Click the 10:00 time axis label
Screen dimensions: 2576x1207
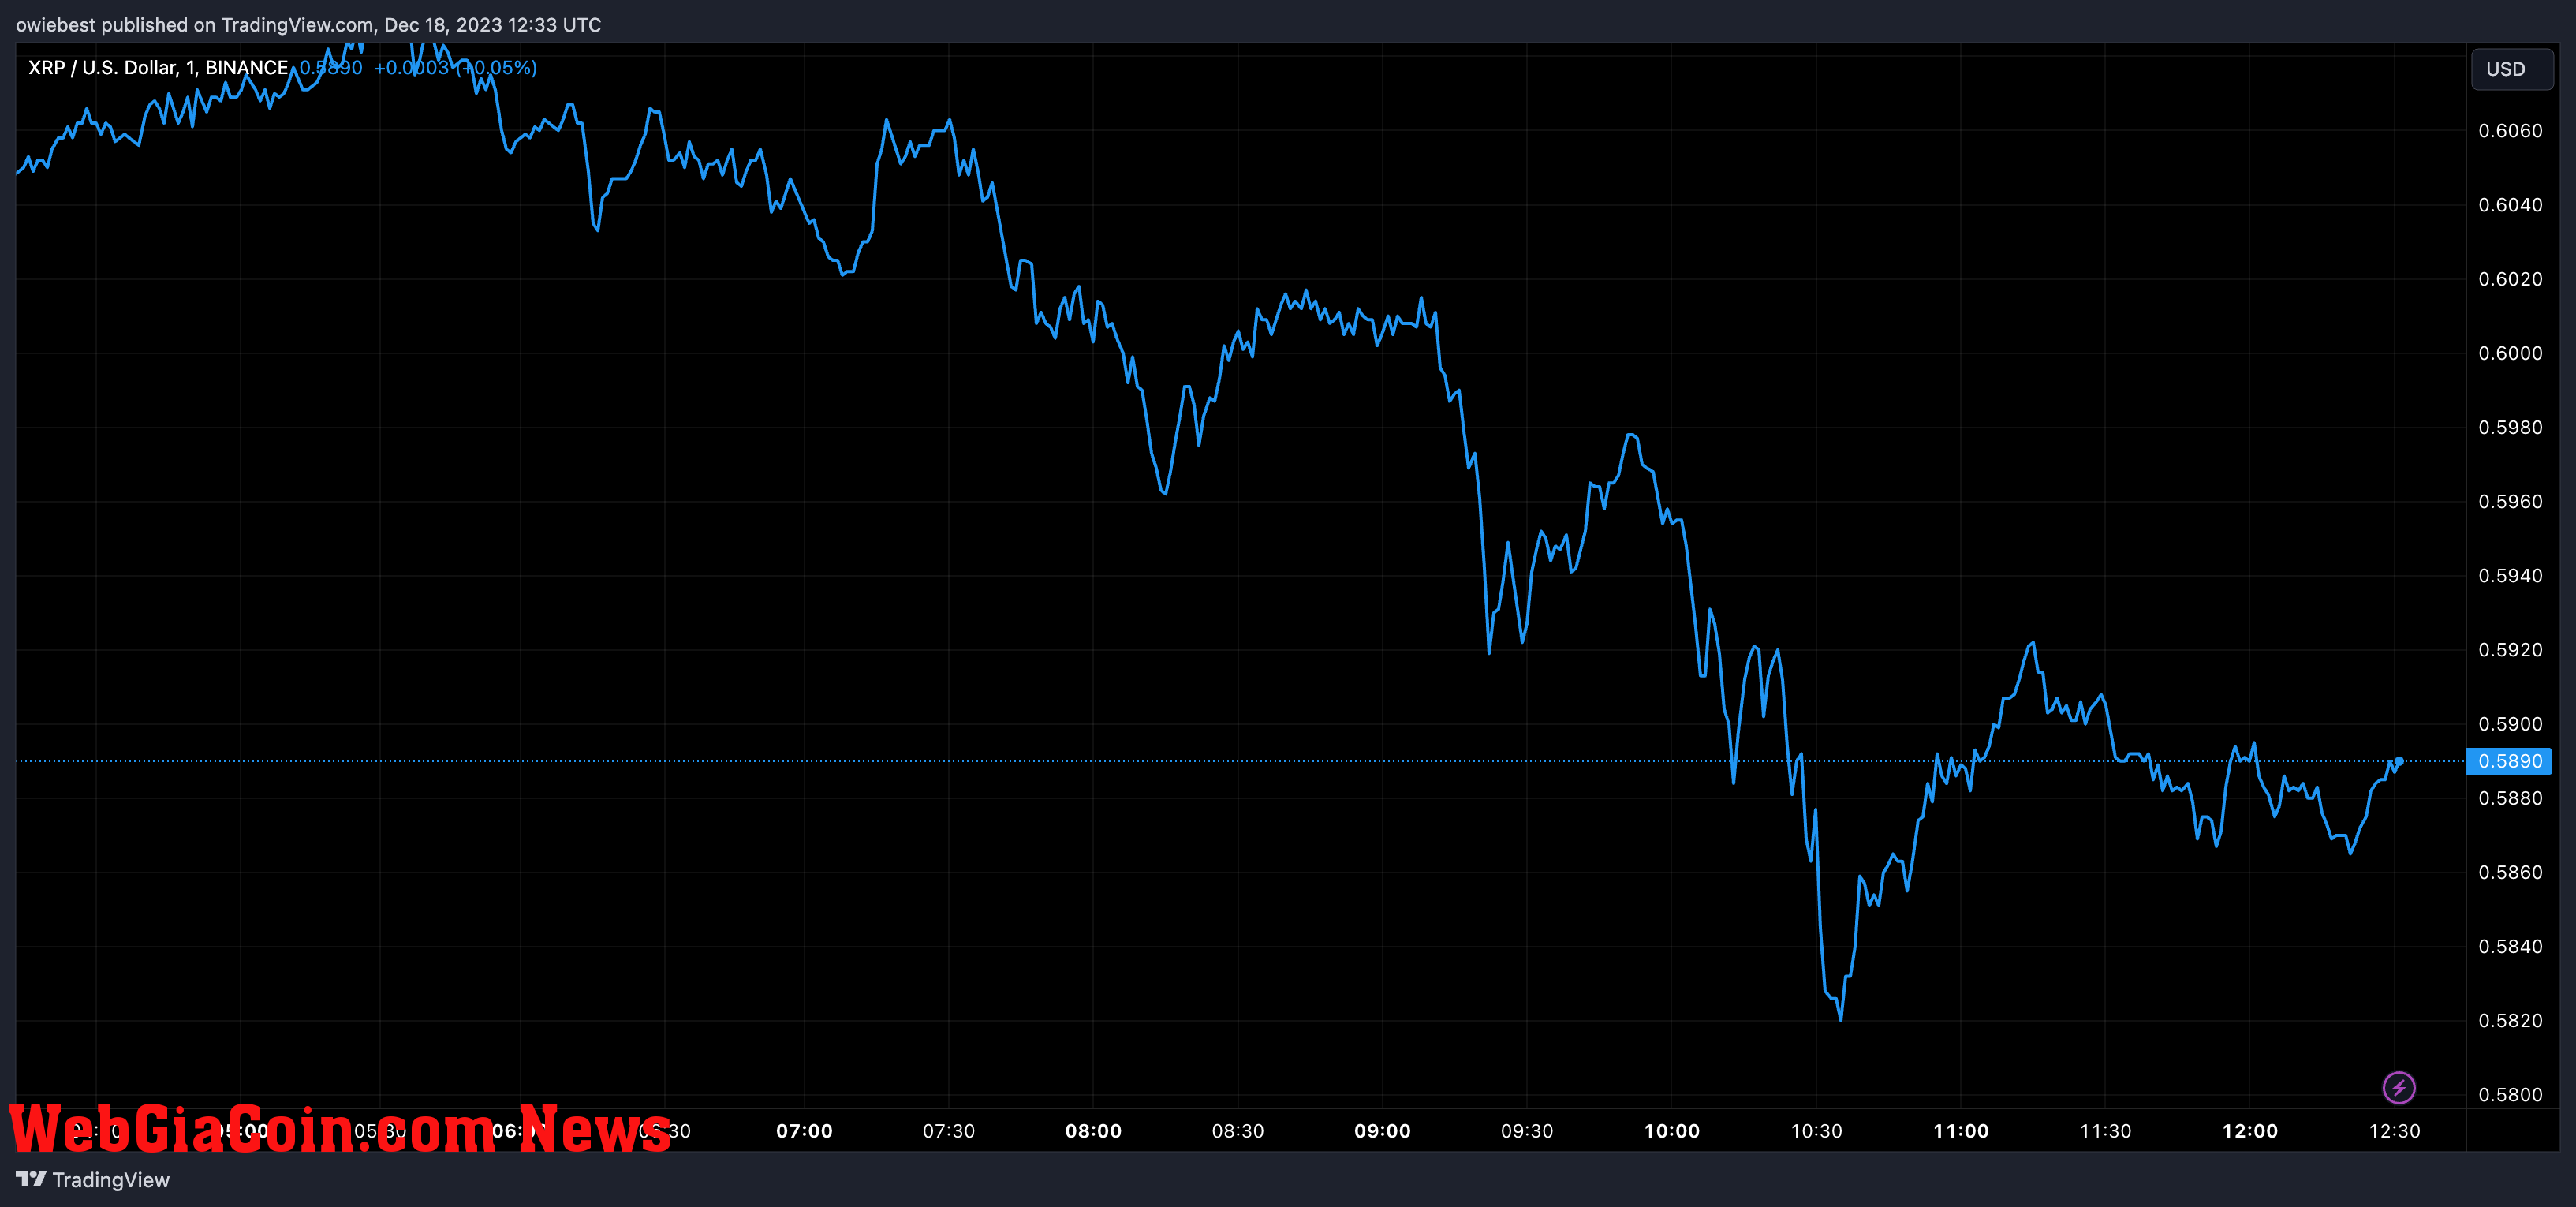[x=1671, y=1131]
